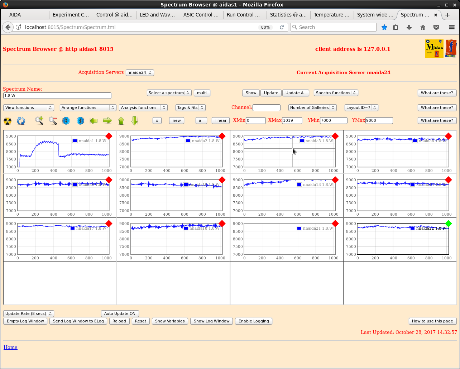
Task: Click the TCL Powered logo icon
Action: pos(451,48)
